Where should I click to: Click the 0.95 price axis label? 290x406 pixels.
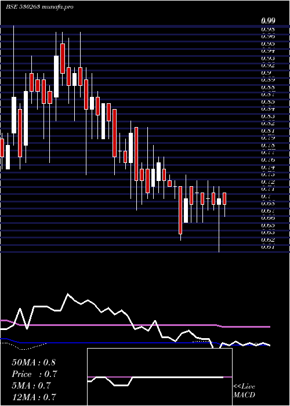tap(268, 43)
